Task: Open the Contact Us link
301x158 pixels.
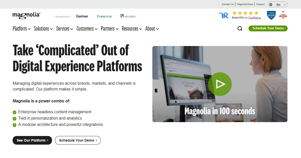Action: pos(228,4)
